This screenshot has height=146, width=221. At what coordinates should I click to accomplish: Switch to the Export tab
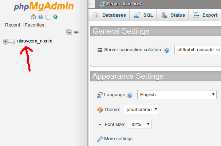pos(205,15)
